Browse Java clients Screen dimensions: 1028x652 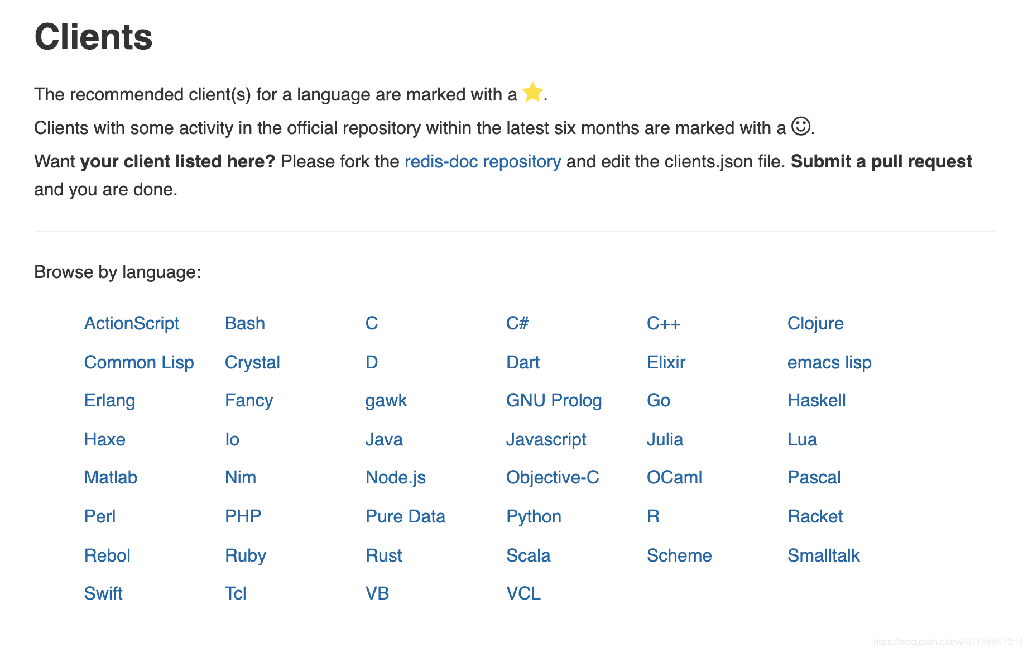tap(384, 439)
